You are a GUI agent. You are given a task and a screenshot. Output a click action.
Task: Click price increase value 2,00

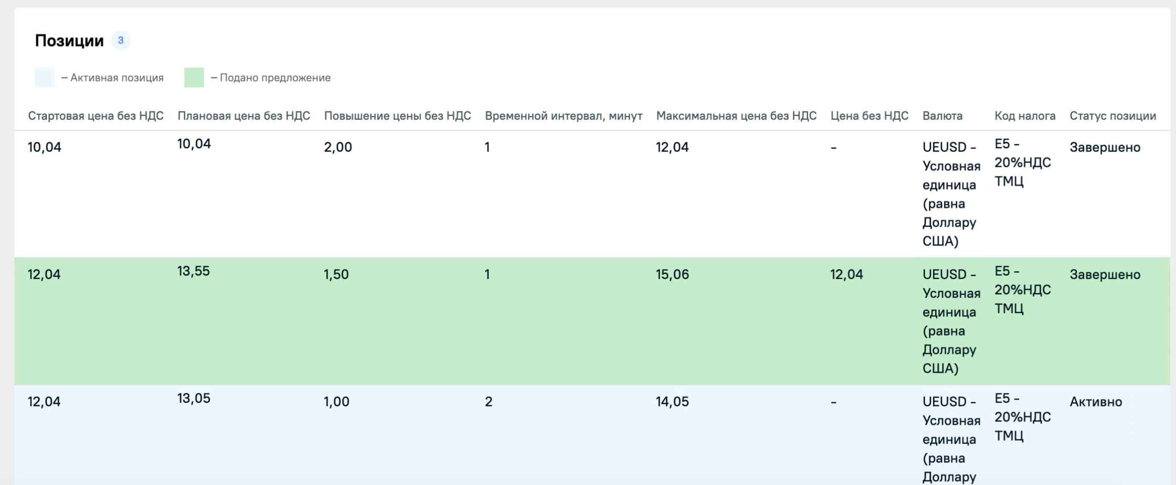click(338, 147)
